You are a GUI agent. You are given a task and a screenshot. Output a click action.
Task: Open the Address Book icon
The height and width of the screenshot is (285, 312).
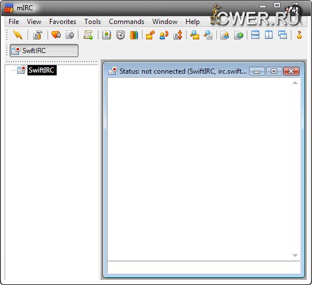point(106,35)
